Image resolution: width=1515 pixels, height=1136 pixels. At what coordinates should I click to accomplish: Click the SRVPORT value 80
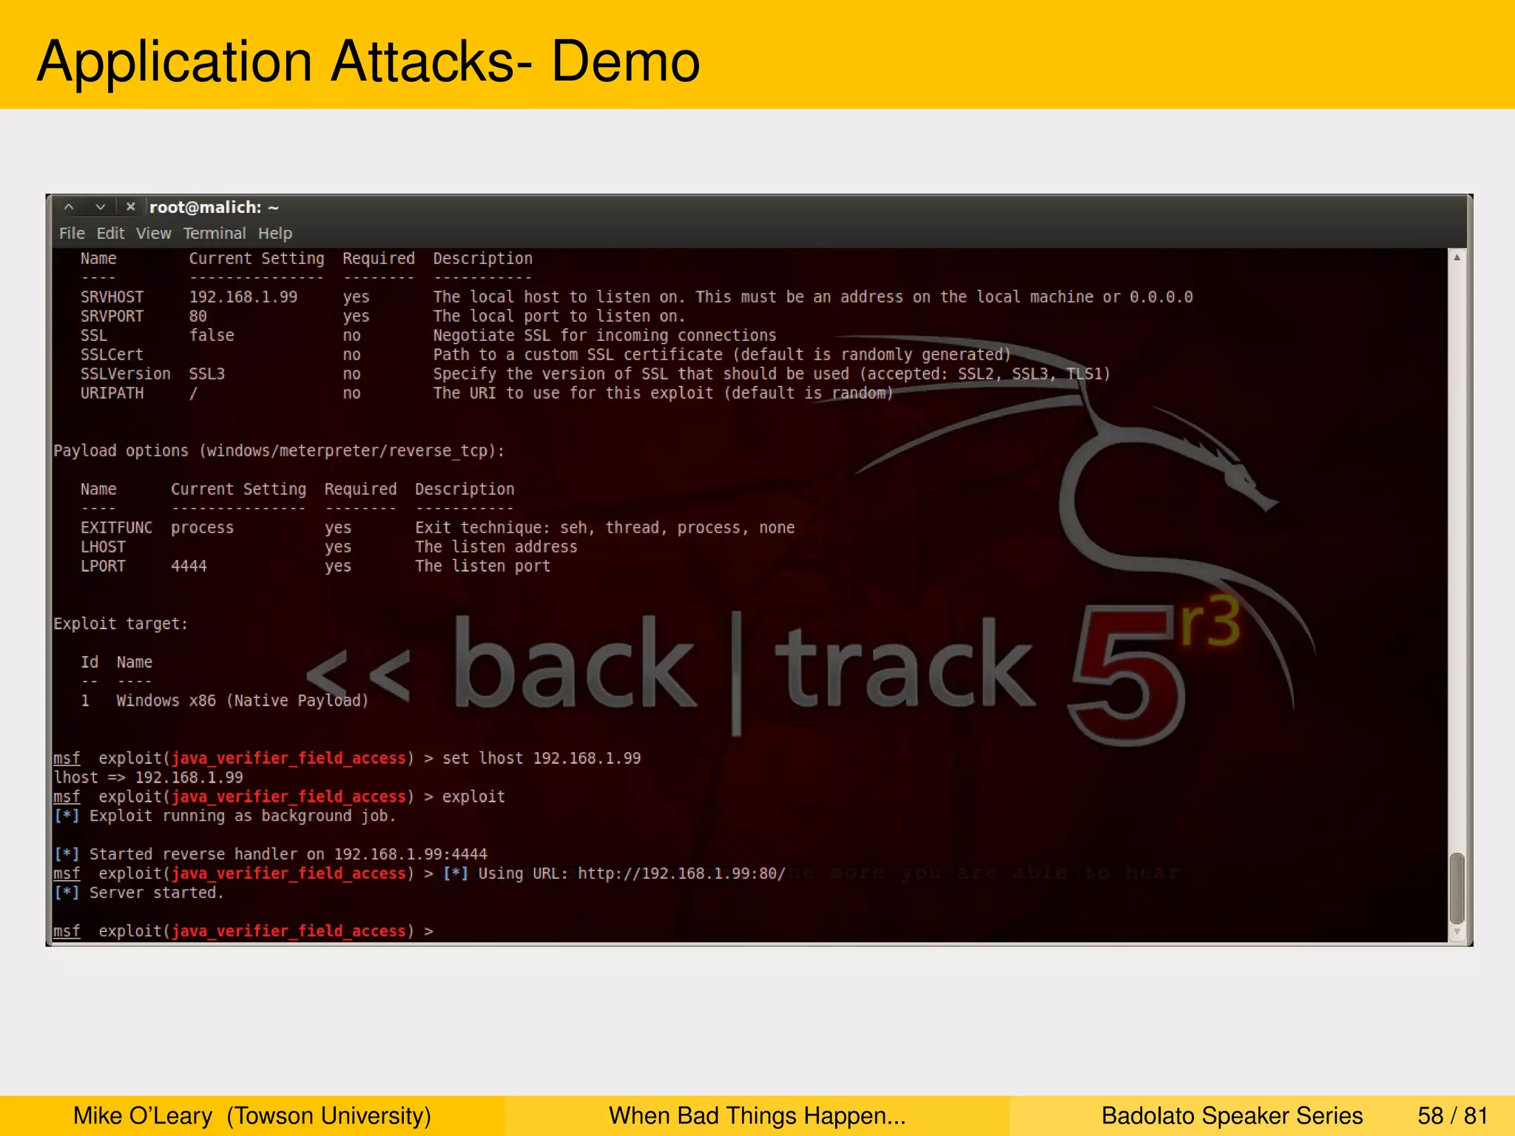198,316
